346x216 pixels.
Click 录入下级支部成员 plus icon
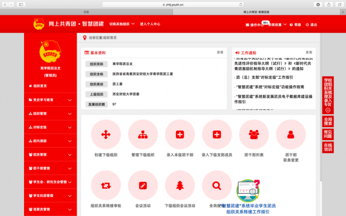point(217,134)
